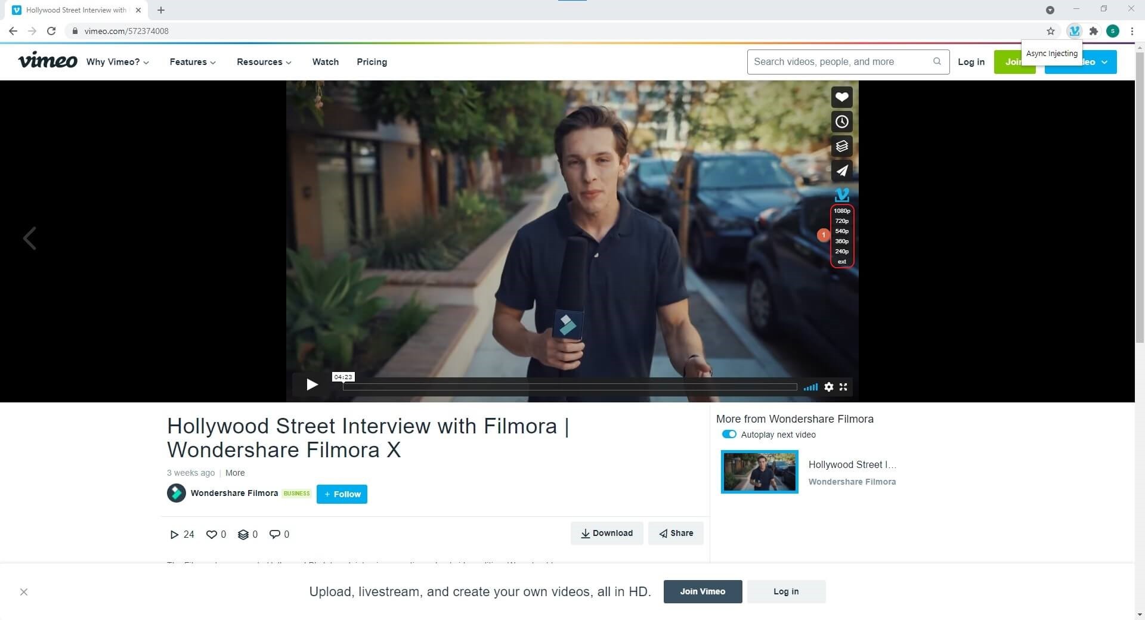Viewport: 1145px width, 620px height.
Task: Click Join Vimeo in bottom banner
Action: tap(703, 591)
